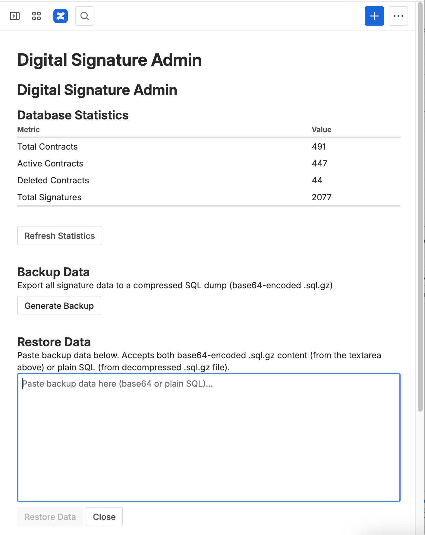Click the vertical page scrollbar
Image resolution: width=425 pixels, height=535 pixels.
(420, 211)
